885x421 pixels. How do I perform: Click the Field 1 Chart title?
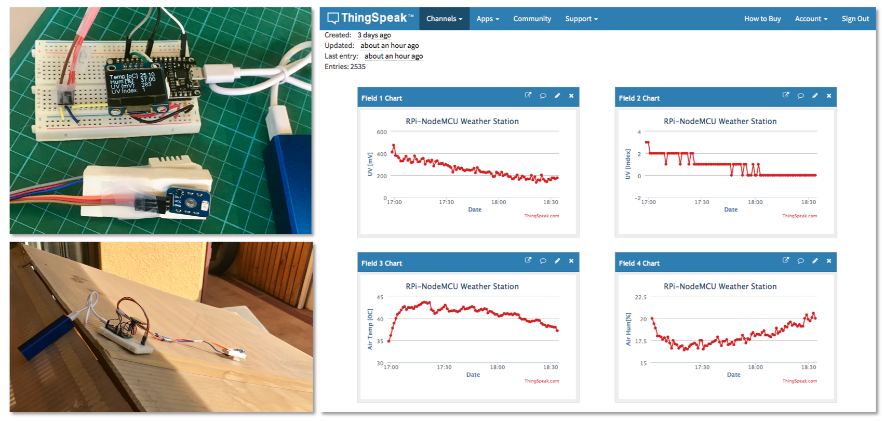click(x=382, y=98)
